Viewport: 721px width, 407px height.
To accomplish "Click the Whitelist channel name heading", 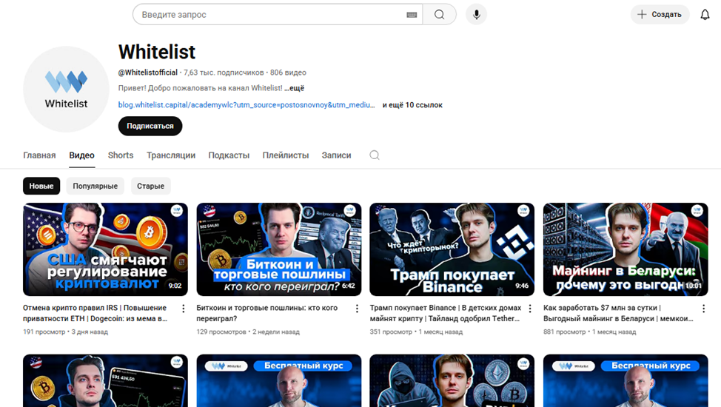I will click(157, 52).
